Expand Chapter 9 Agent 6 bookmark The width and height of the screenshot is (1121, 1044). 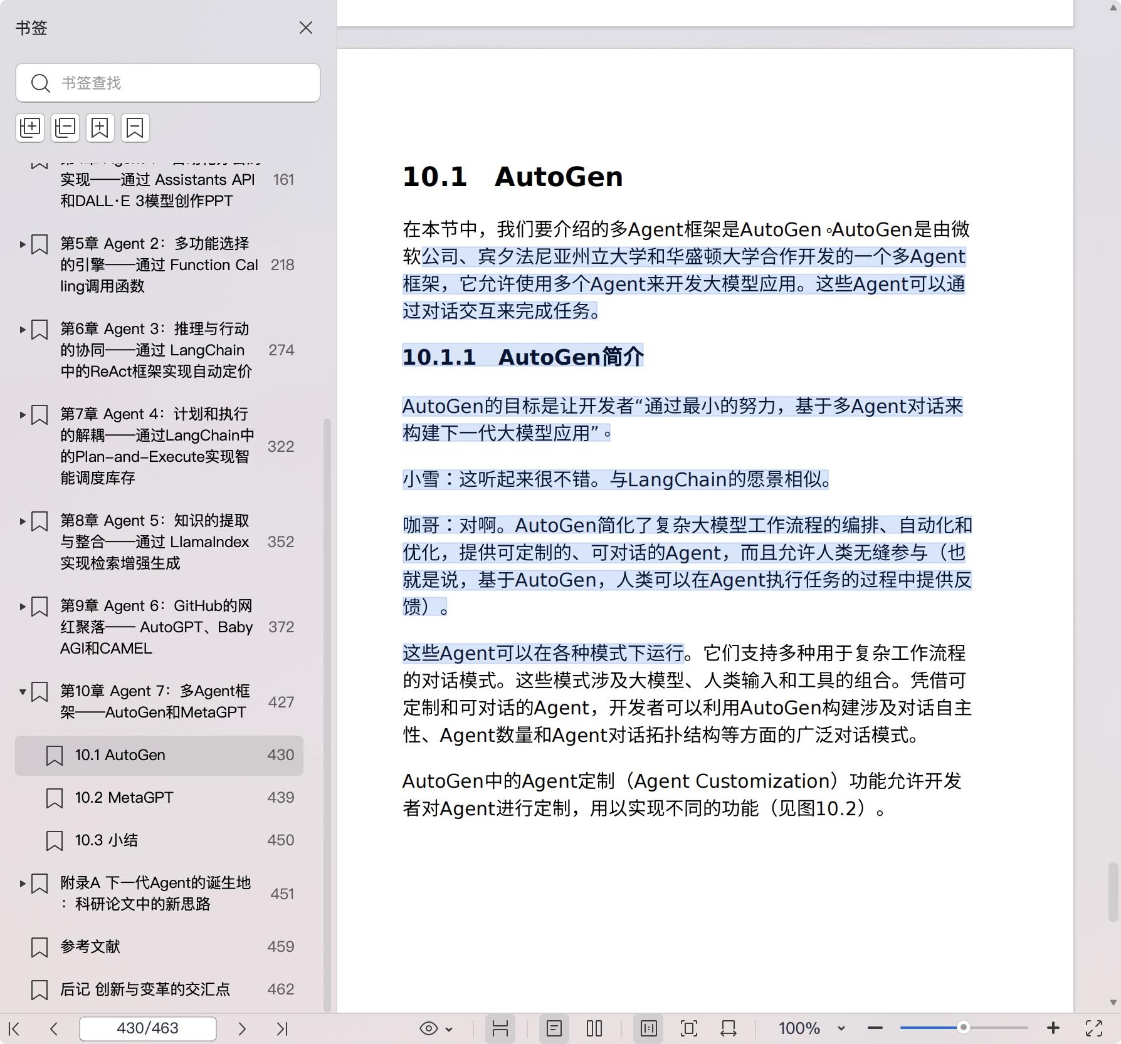click(23, 606)
